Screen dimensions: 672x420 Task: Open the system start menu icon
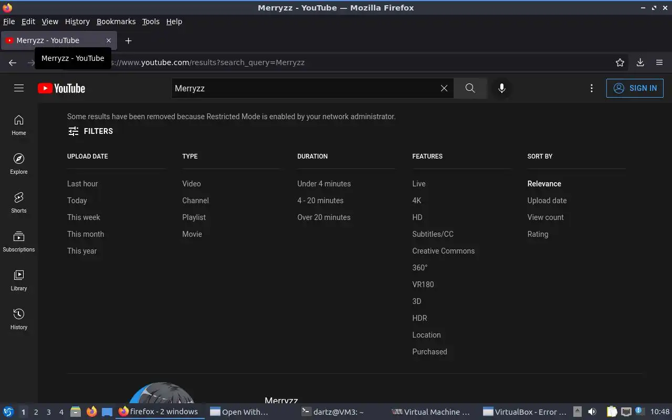click(8, 412)
